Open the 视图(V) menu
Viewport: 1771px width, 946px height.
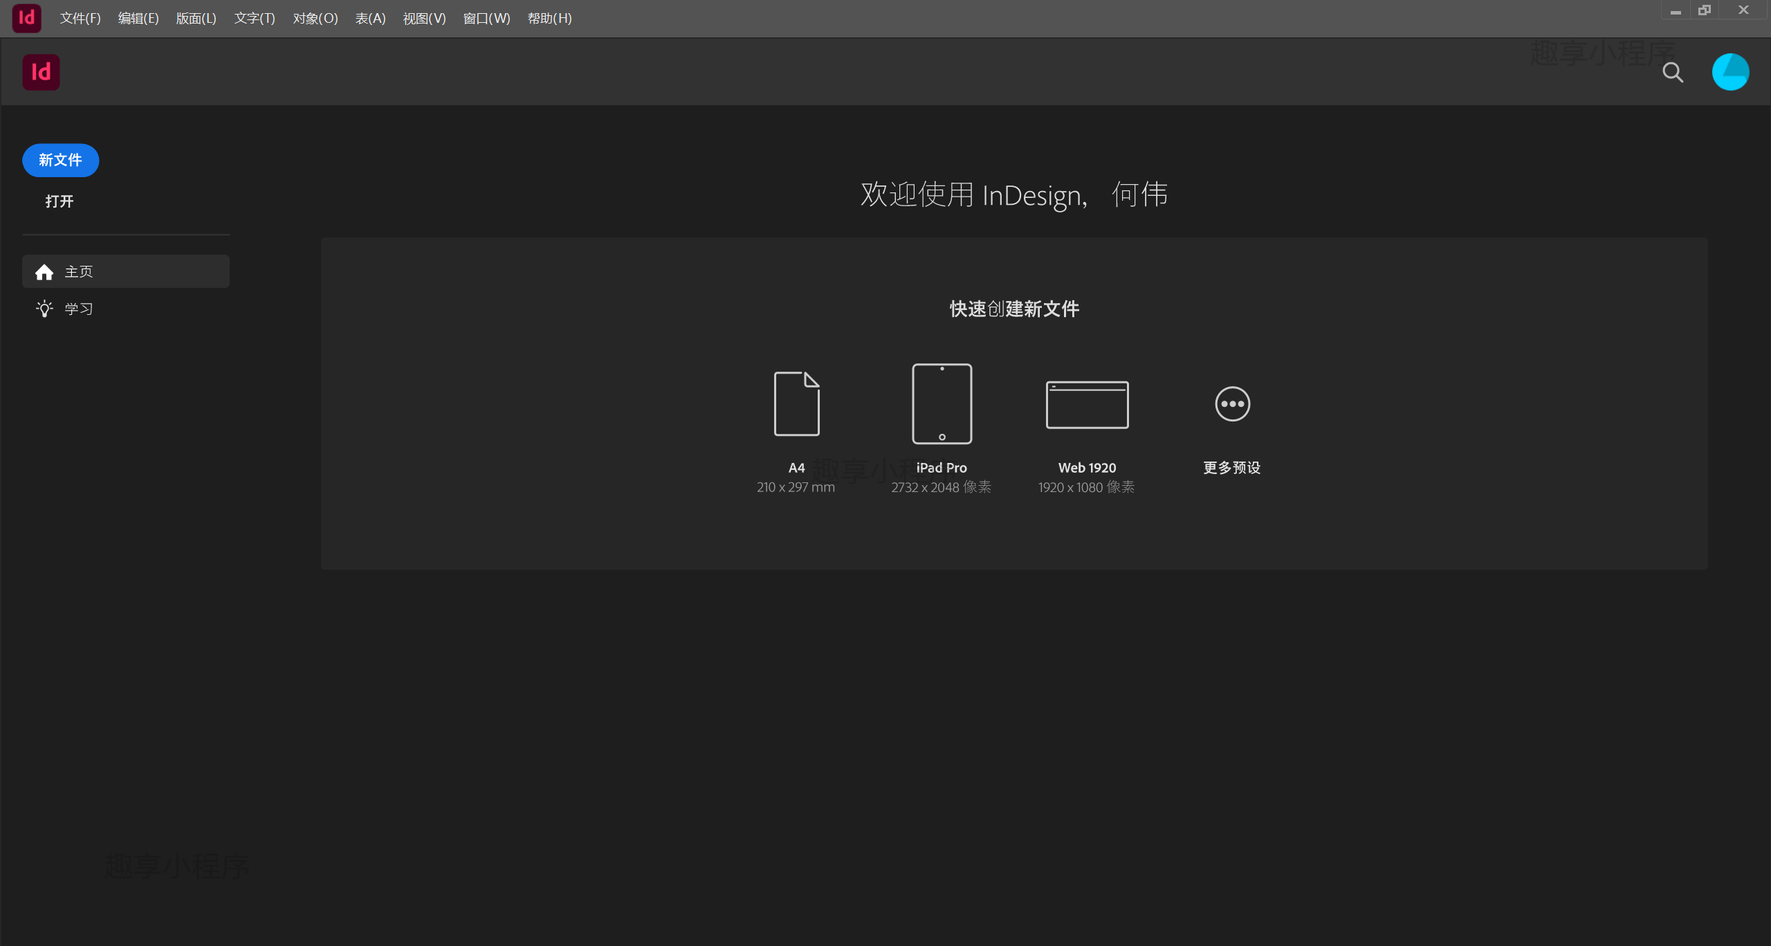425,19
